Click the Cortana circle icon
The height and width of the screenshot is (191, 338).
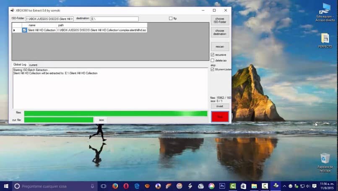(x=17, y=186)
